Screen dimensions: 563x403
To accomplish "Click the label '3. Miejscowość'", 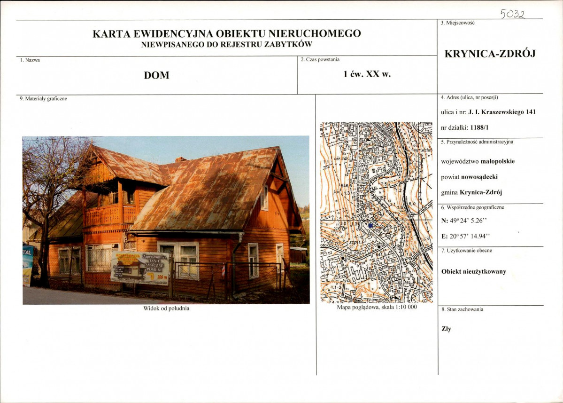I will (x=457, y=23).
